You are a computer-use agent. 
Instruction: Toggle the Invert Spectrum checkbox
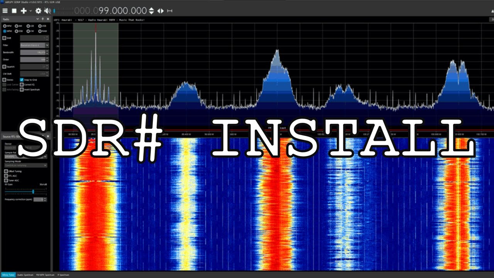[x=22, y=89]
